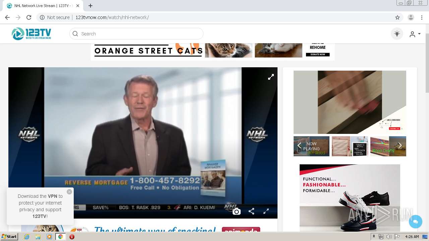Select the NHL Network Live Stream tab
The image size is (429, 241).
pos(43,6)
